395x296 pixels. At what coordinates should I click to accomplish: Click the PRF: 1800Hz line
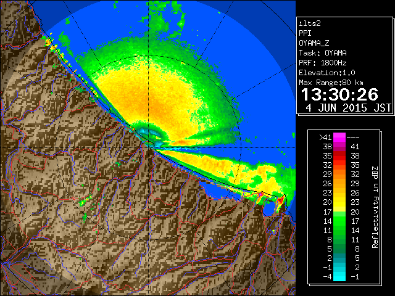[x=323, y=63]
